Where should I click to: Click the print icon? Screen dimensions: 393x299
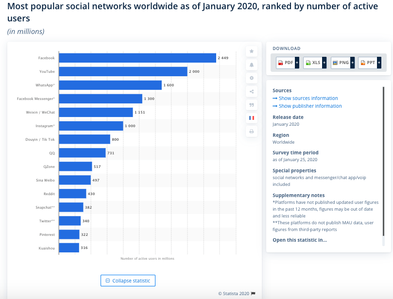(252, 132)
